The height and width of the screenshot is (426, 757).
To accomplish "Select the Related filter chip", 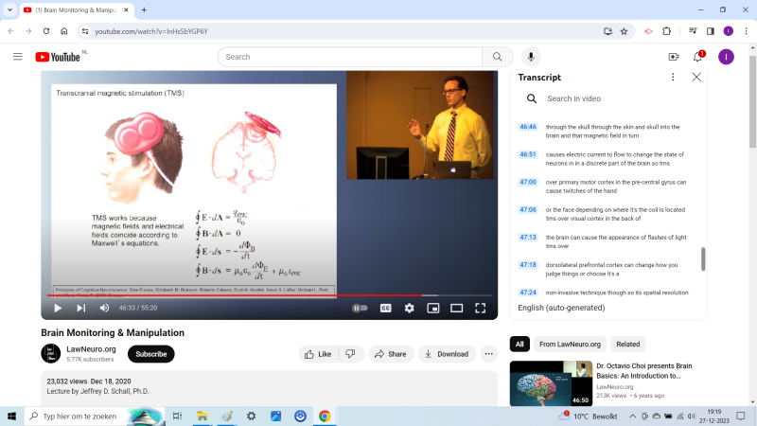I will tap(627, 344).
